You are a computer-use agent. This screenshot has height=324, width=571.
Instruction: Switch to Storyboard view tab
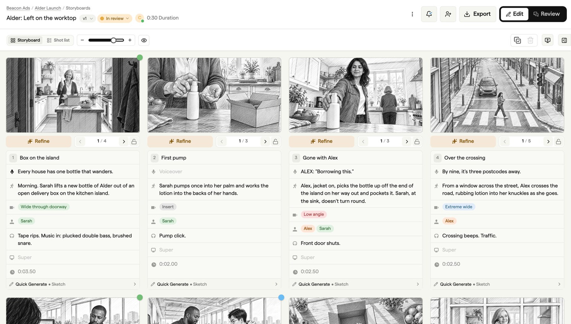pos(25,40)
